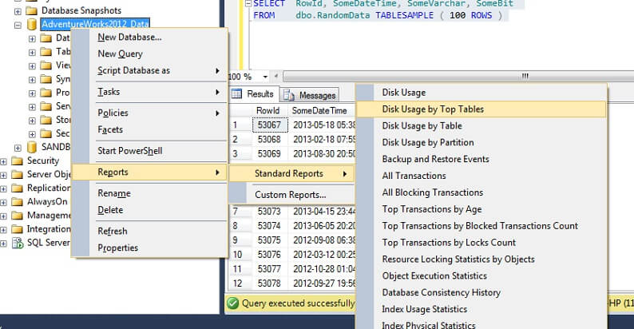Click the Security folder icon
This screenshot has width=634, height=329.
click(x=17, y=161)
